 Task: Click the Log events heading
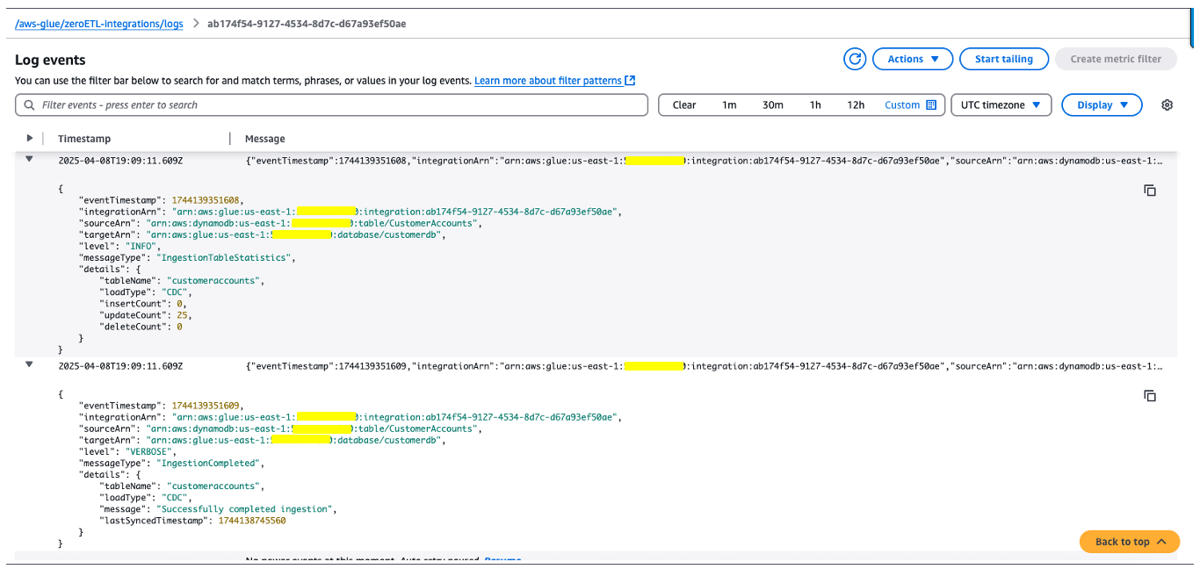coord(50,60)
